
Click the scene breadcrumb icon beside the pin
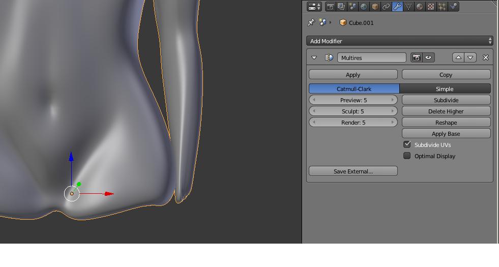pos(323,22)
